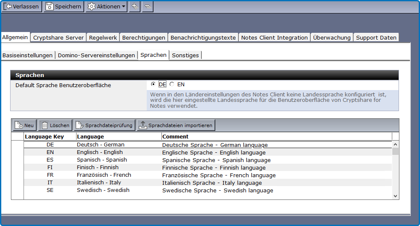
Task: Select DE as default language
Action: click(x=153, y=84)
